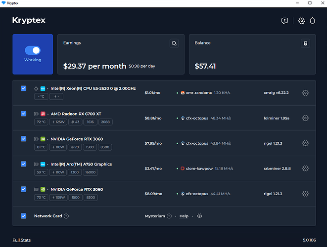Click the Mysterium info question icon
The width and height of the screenshot is (327, 247).
pyautogui.click(x=169, y=216)
